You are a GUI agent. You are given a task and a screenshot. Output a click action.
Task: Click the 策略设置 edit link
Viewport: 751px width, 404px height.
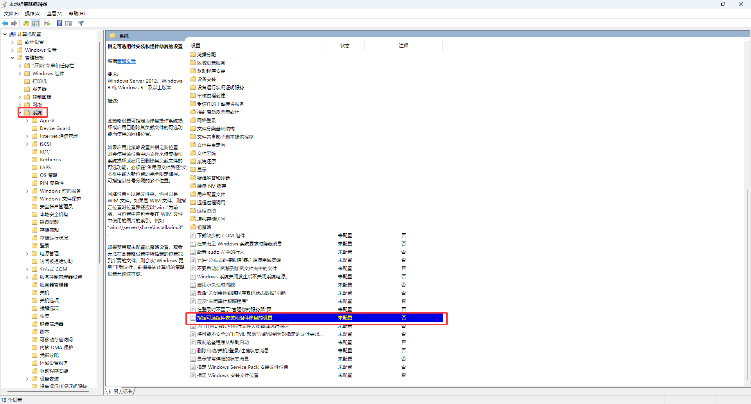pos(126,61)
